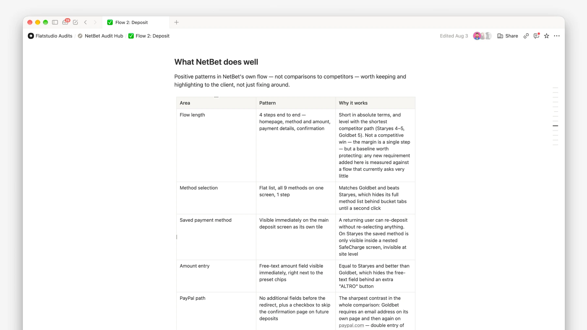
Task: Click the 'Free-text amount field' cell
Action: [x=296, y=276]
